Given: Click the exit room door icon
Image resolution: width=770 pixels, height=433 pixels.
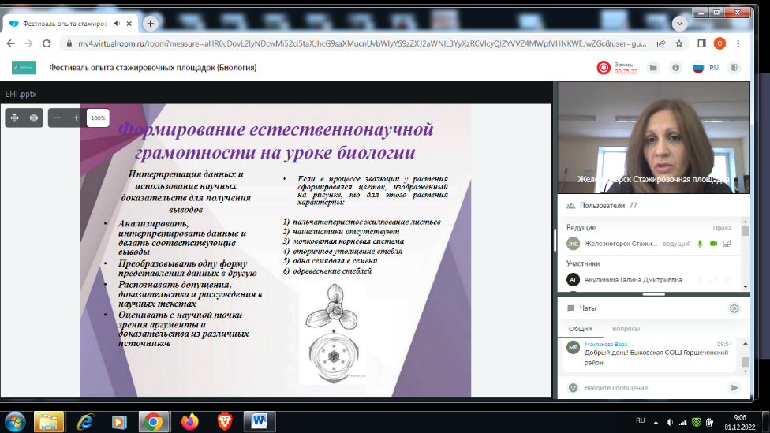Looking at the screenshot, I should [734, 68].
